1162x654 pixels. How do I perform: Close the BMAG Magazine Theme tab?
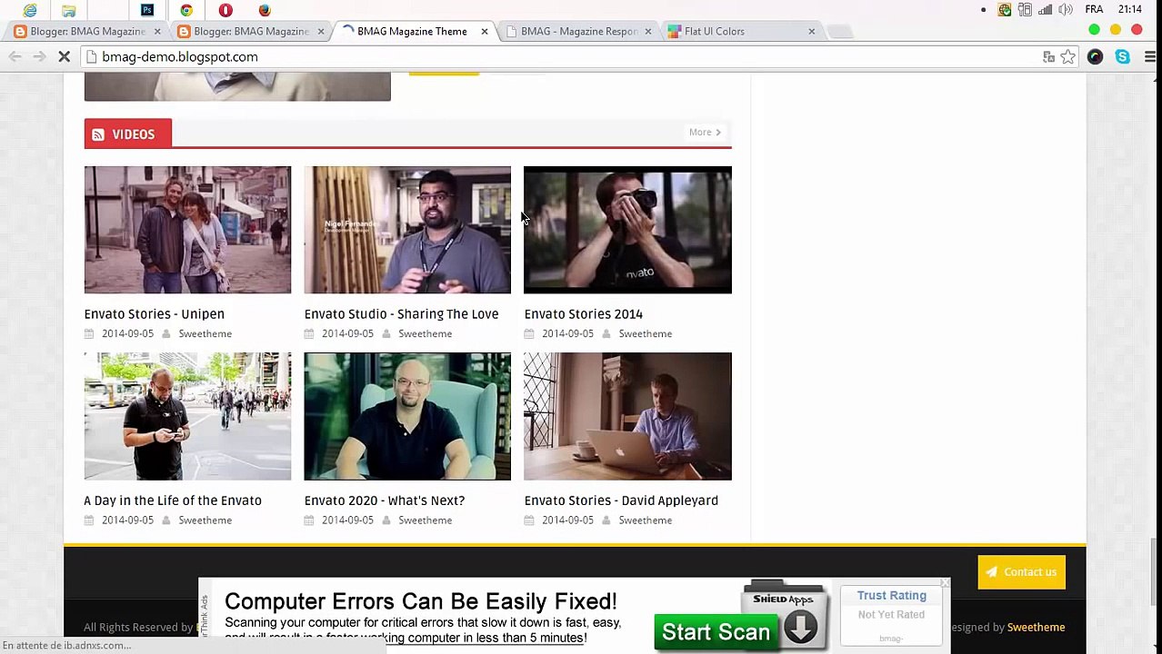pyautogui.click(x=485, y=31)
